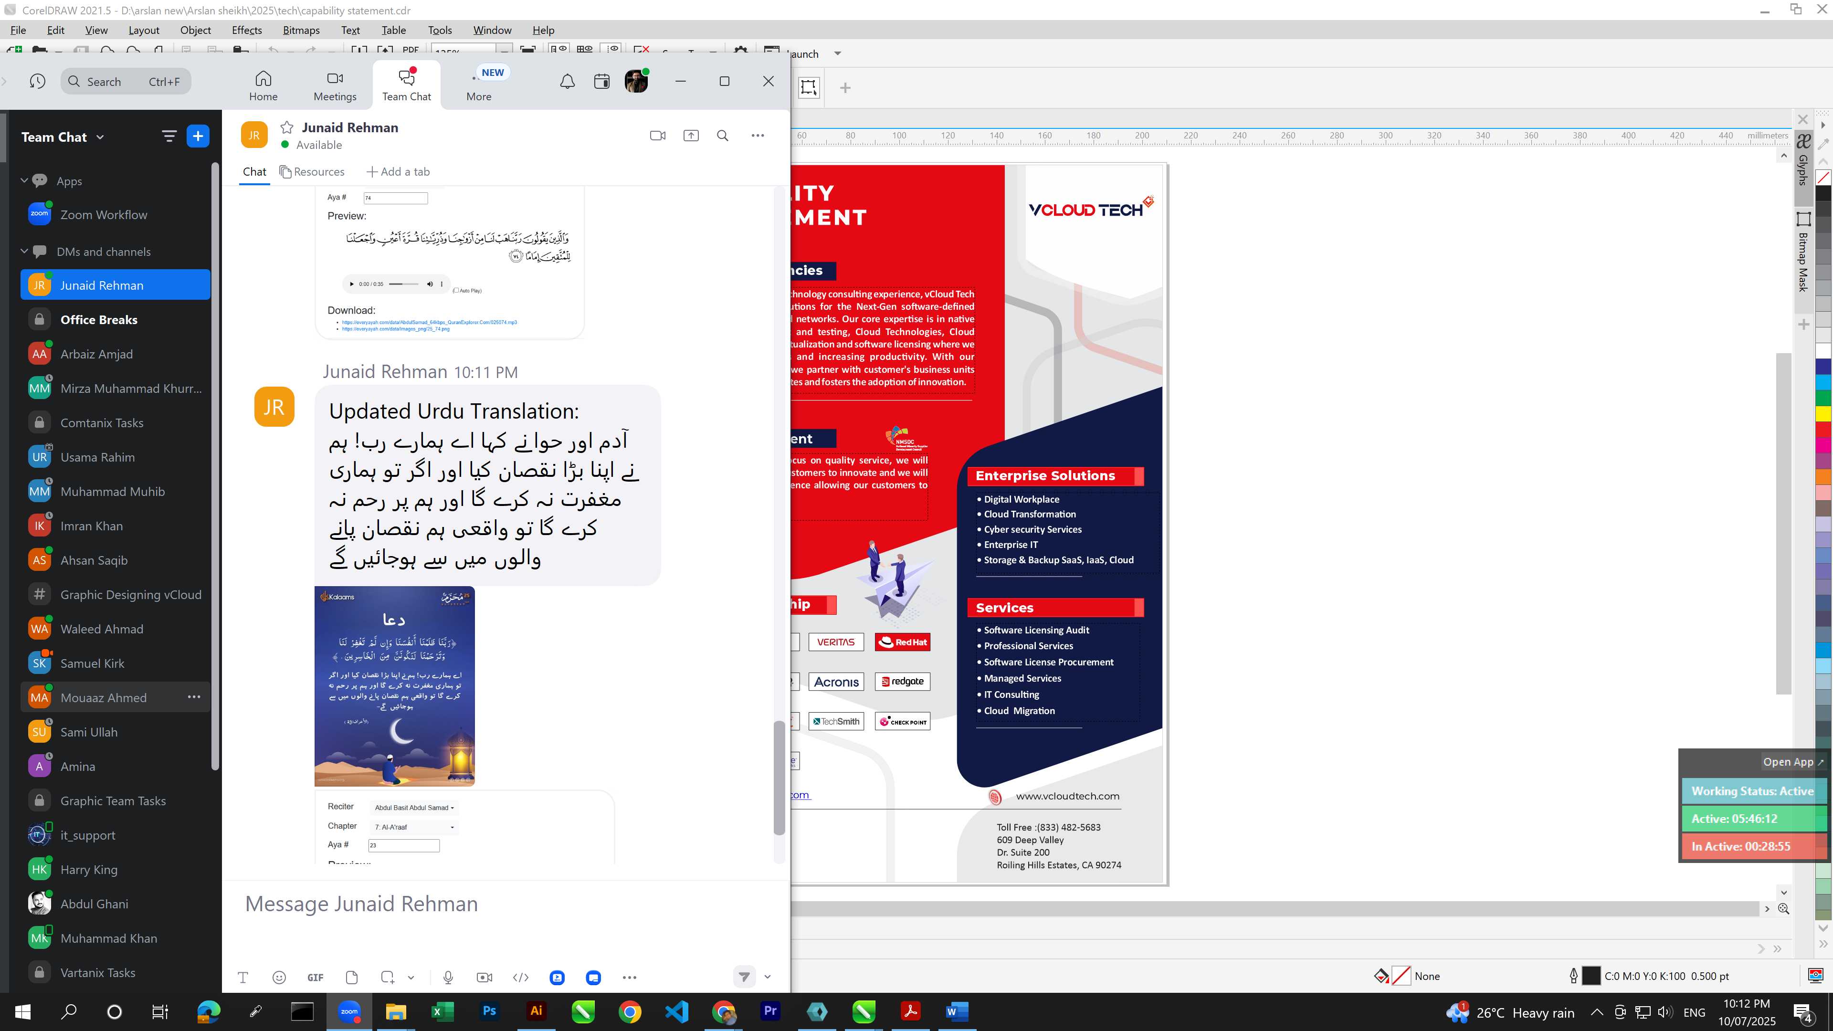Image resolution: width=1833 pixels, height=1031 pixels.
Task: Click the www.vcloudtech.com text in the design
Action: (x=1067, y=796)
